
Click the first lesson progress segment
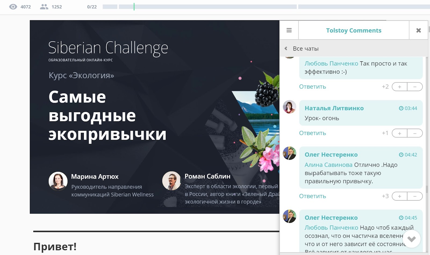tap(110, 7)
